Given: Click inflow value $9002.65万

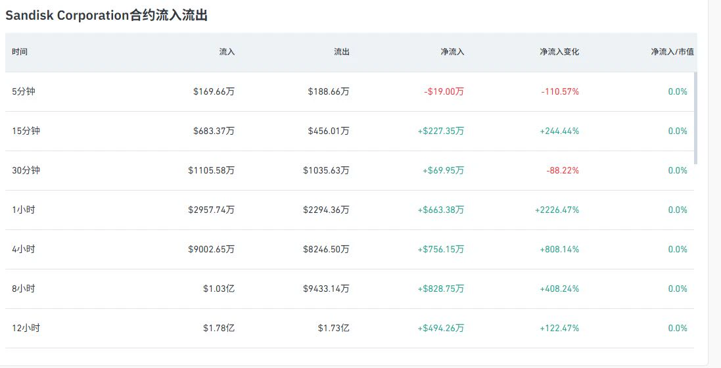Looking at the screenshot, I should 212,249.
